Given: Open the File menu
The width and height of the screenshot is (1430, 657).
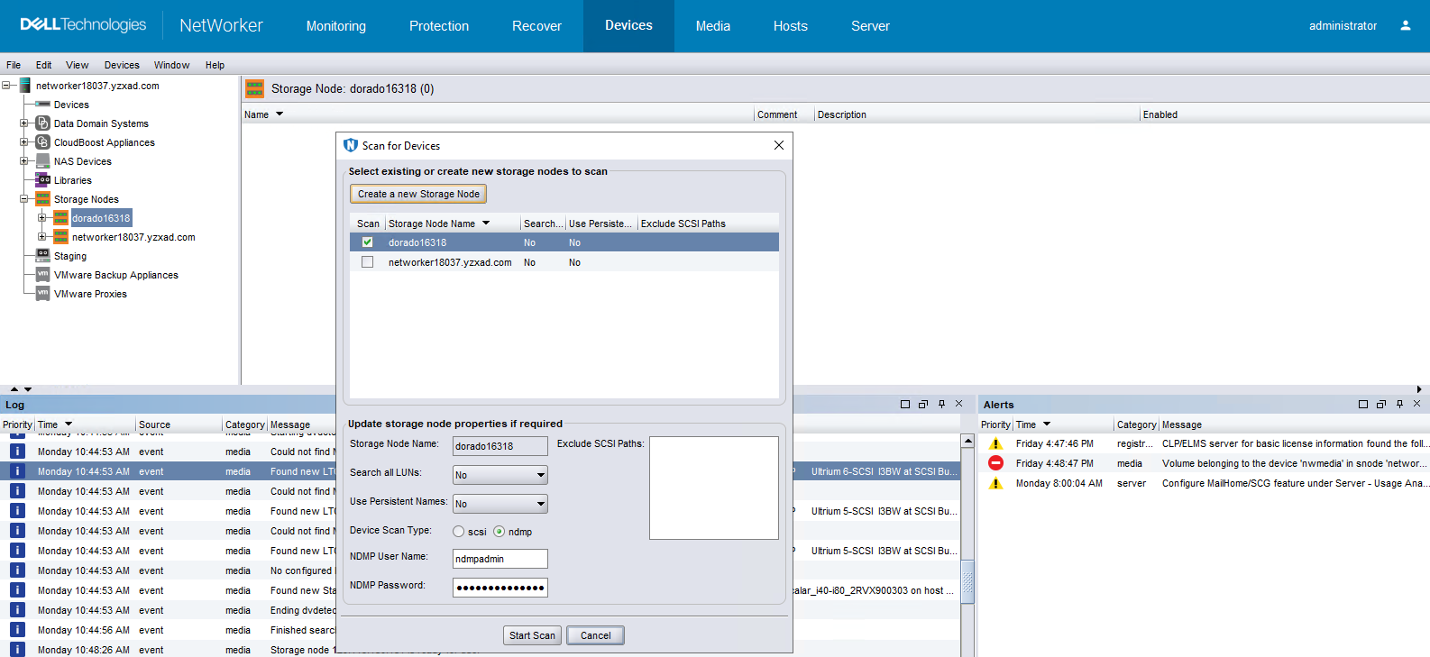Looking at the screenshot, I should 14,65.
